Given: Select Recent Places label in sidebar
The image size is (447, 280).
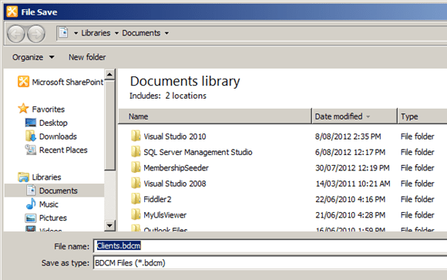Looking at the screenshot, I should [63, 150].
